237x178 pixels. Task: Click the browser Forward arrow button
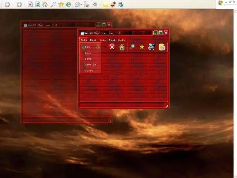click(19, 4)
